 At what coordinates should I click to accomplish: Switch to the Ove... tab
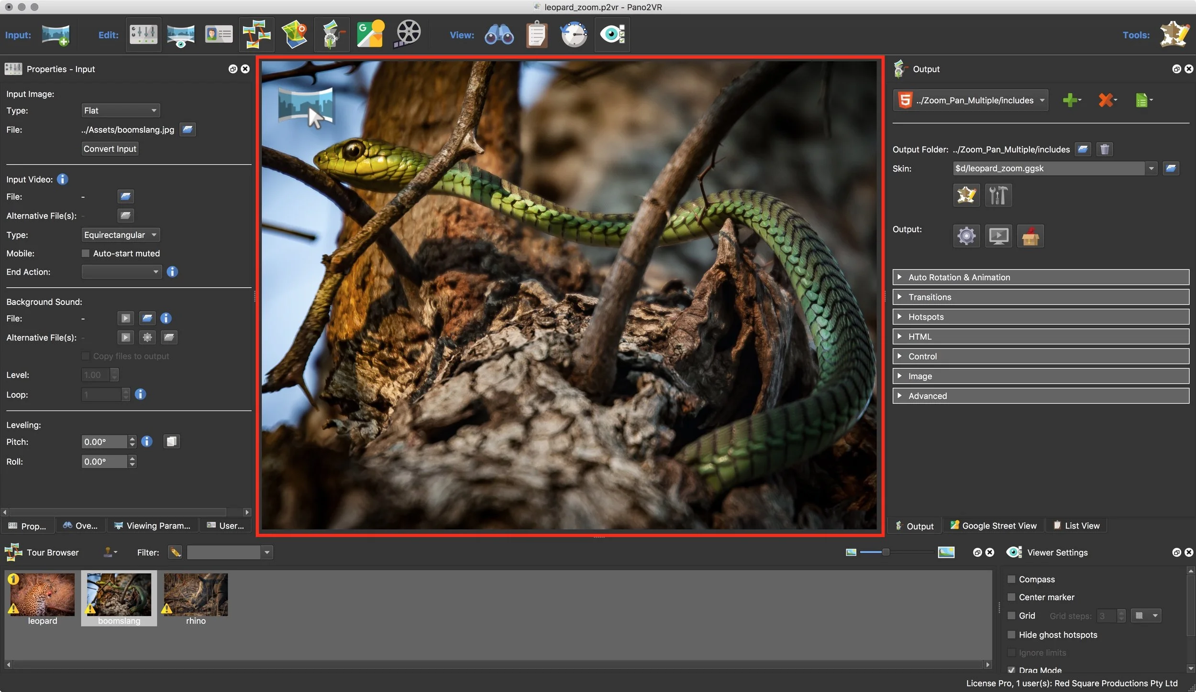[80, 526]
